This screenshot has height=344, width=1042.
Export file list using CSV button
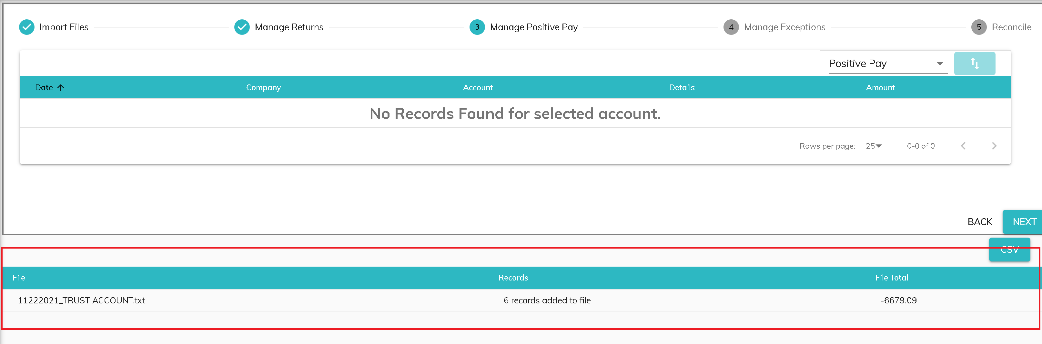[1009, 250]
